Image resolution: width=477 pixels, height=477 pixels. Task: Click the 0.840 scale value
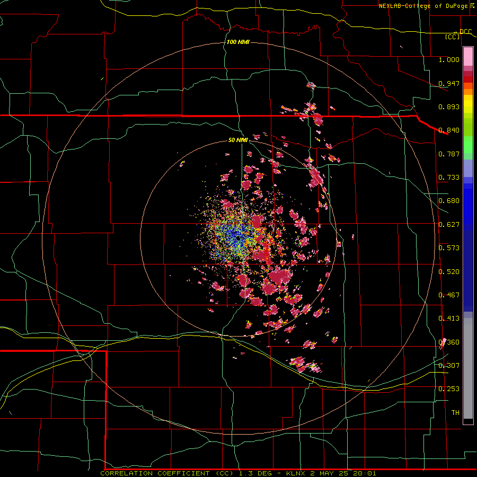pyautogui.click(x=449, y=130)
